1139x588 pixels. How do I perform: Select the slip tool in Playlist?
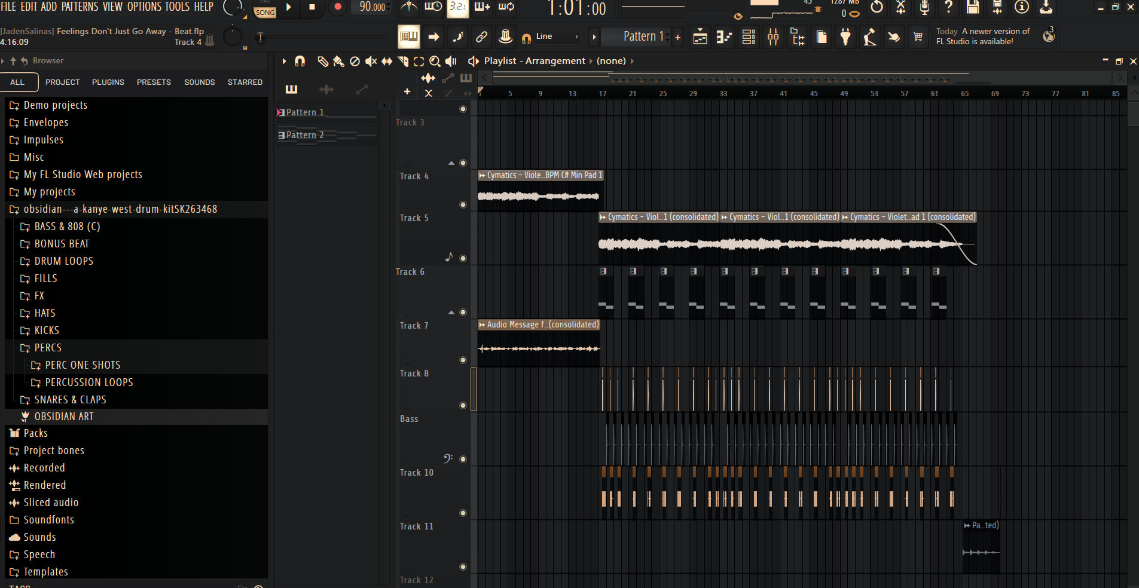pyautogui.click(x=387, y=61)
